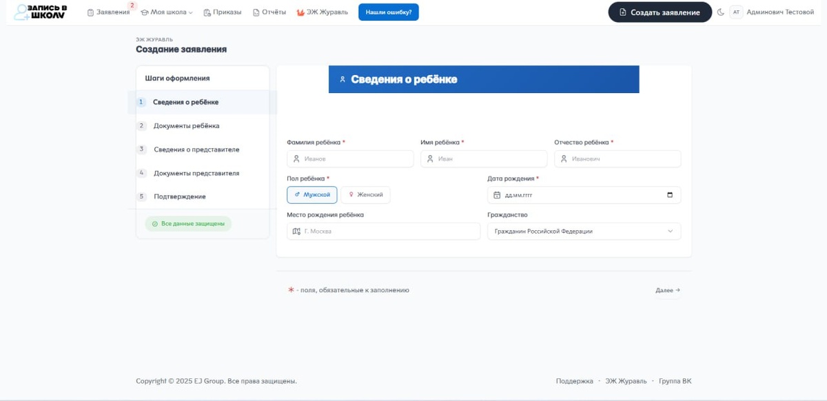The image size is (827, 401).
Task: Click the copyright EJ Group text
Action: (x=216, y=381)
